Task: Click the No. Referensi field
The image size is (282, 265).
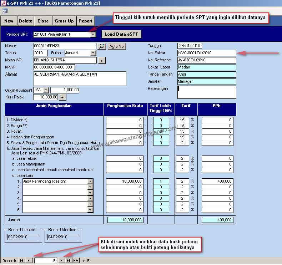Action: click(x=207, y=60)
